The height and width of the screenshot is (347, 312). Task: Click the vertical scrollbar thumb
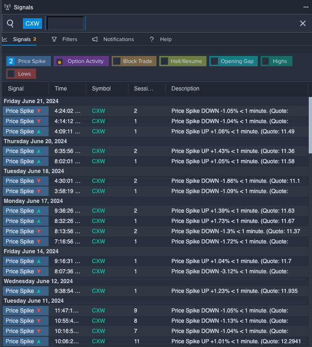pyautogui.click(x=310, y=125)
